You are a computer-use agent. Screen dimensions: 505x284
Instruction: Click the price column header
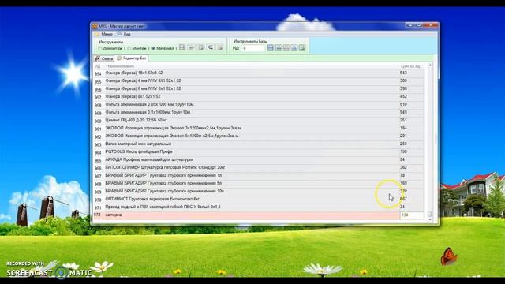click(410, 66)
